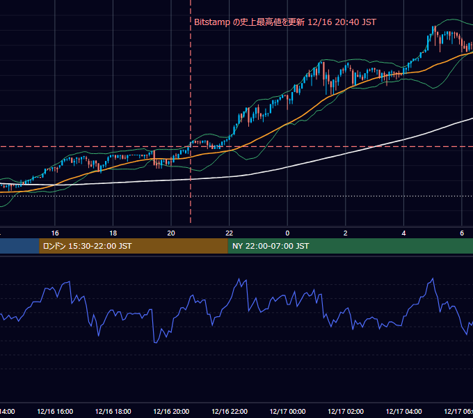This screenshot has height=418, width=473.
Task: Click the hour label 4 on the time axis
Action: (x=403, y=233)
